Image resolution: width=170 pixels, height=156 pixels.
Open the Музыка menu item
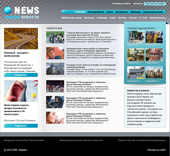(x=135, y=12)
